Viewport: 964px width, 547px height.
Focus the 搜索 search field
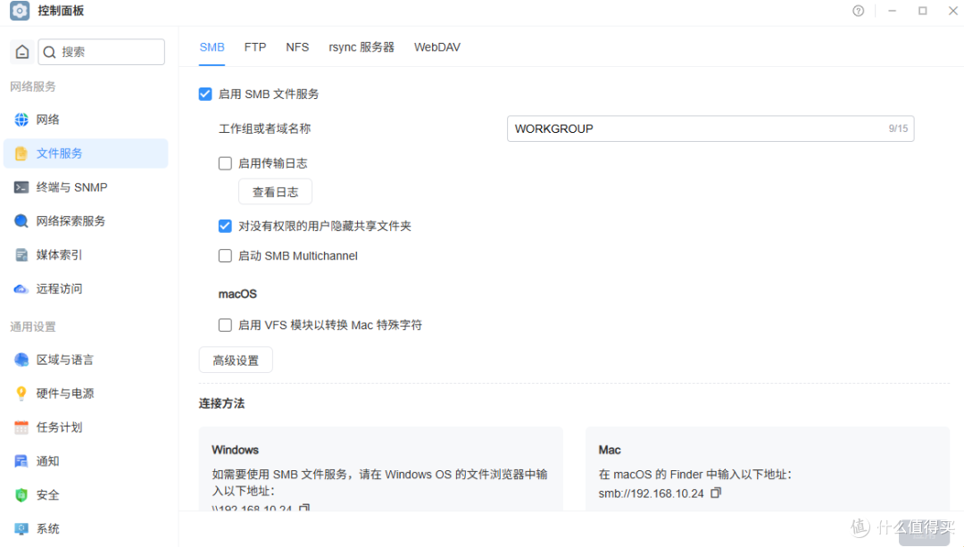tap(102, 52)
